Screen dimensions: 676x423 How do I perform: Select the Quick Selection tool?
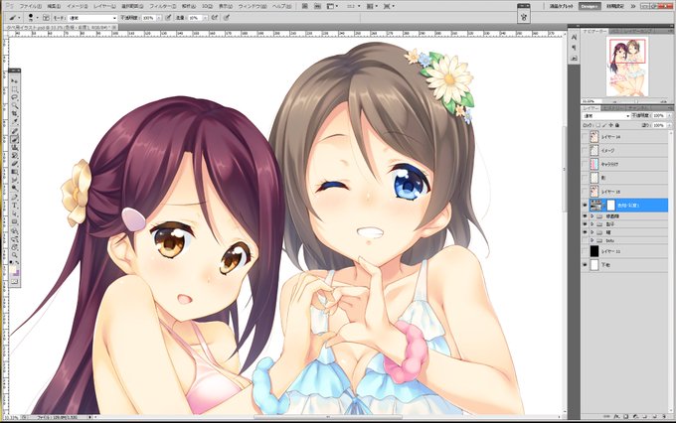click(14, 105)
